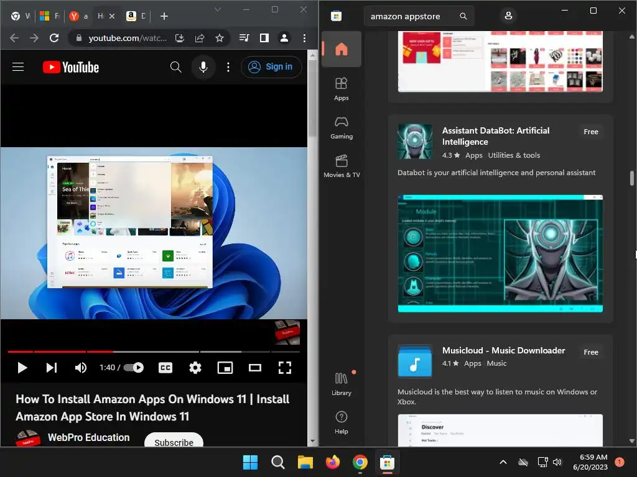Show hidden system tray icons
637x477 pixels.
coord(503,462)
